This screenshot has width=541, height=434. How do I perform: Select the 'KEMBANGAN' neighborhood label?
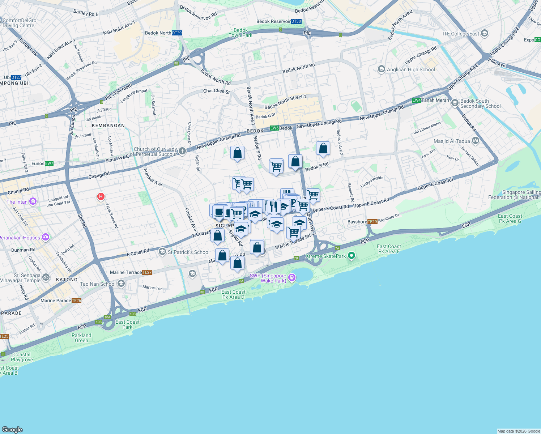108,125
